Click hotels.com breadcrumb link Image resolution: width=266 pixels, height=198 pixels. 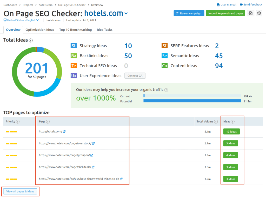(46, 5)
